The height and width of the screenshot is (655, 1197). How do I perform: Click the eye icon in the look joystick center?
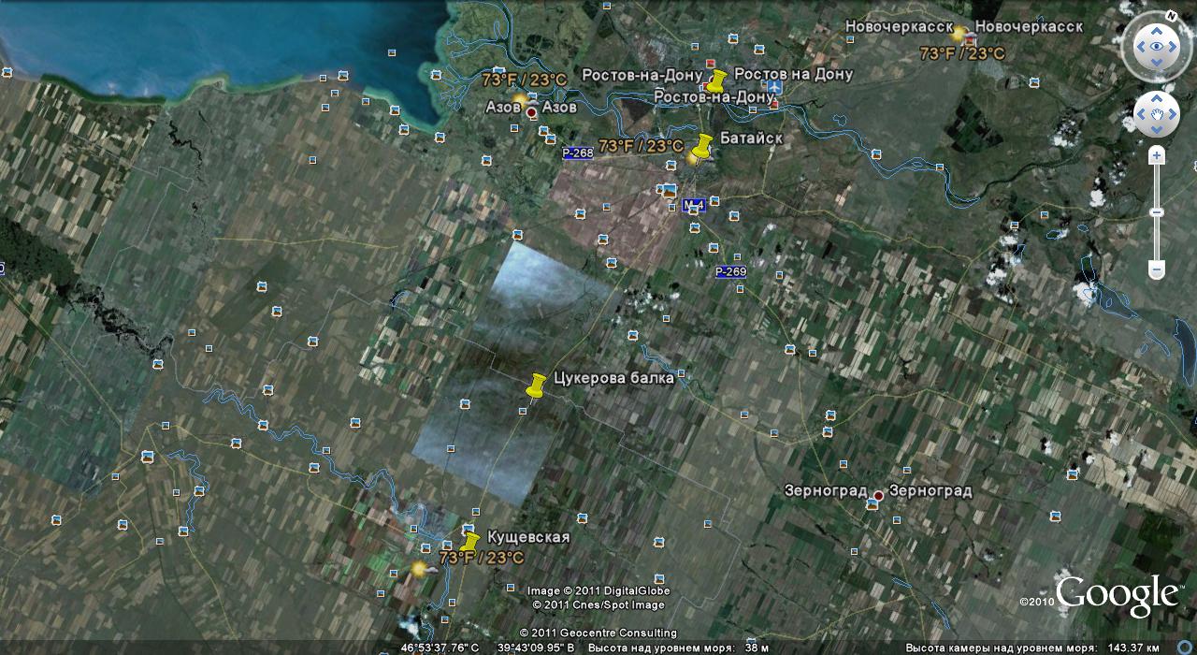pos(1157,46)
